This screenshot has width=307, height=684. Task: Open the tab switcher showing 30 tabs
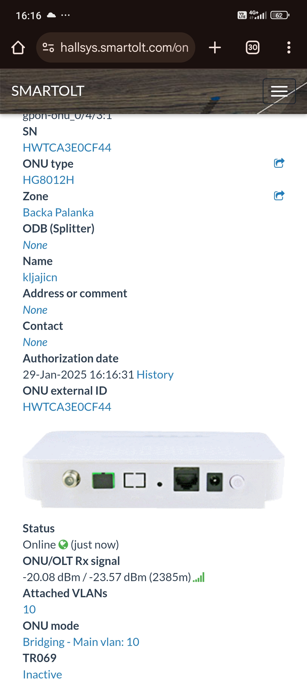252,47
